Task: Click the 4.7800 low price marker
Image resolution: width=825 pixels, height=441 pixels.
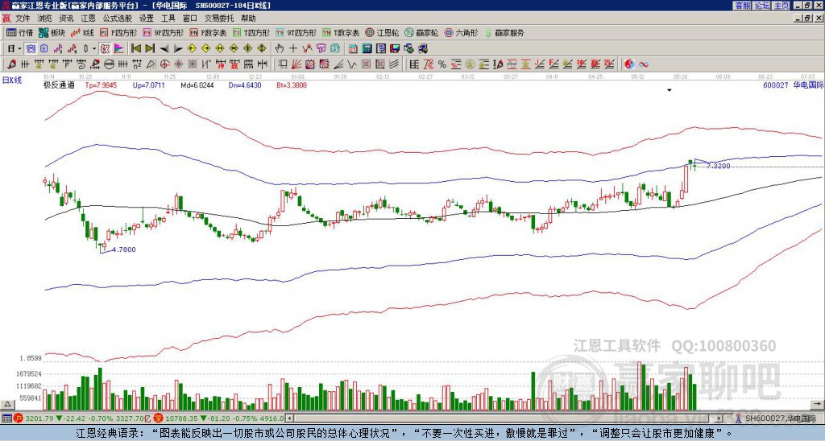Action: 124,249
